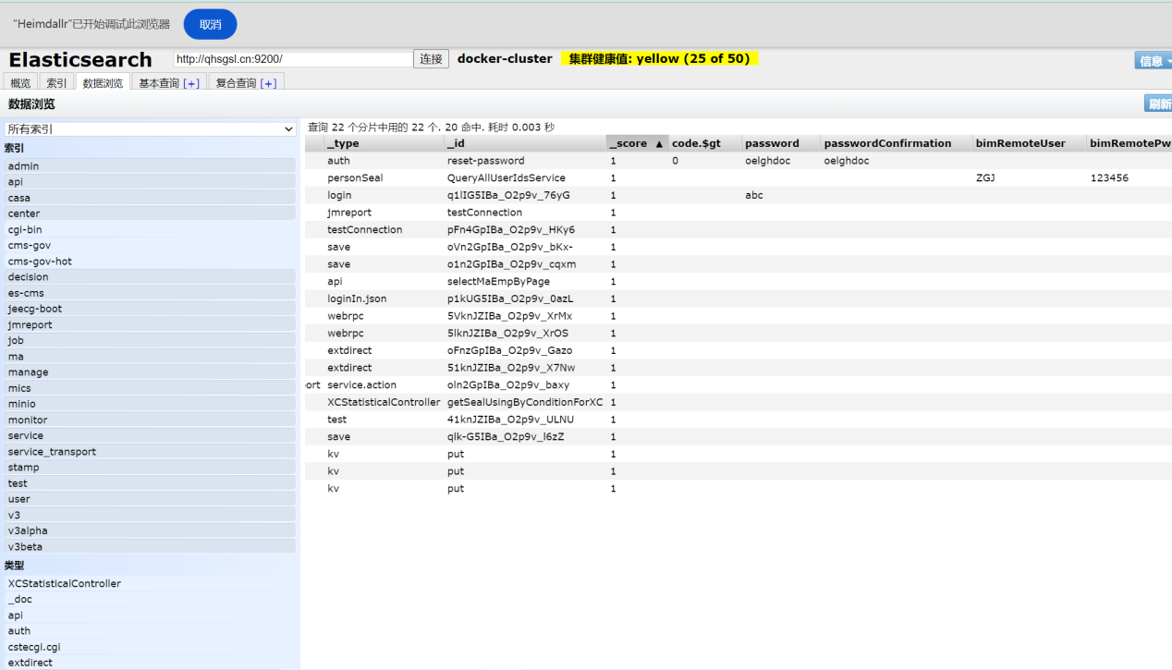The image size is (1172, 670).
Task: Open the testConnection row with ID pFn4GpIBa_O2p9v_HKy6
Action: tap(739, 230)
